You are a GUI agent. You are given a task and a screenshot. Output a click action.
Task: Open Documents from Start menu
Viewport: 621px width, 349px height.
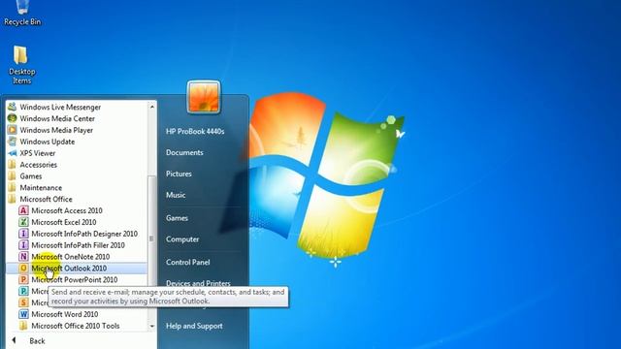184,153
